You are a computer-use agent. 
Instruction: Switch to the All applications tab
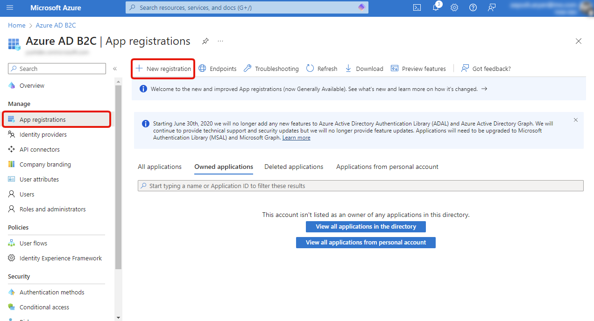[159, 167]
